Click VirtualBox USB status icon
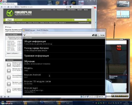Viewport: 132px width, 105px height. point(86,97)
